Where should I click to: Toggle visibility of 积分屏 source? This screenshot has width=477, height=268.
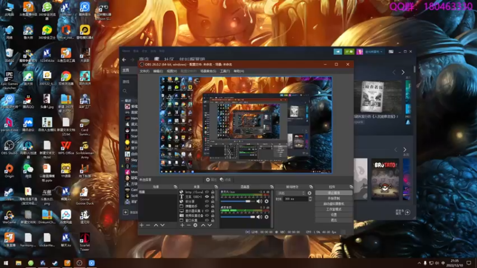tap(207, 201)
